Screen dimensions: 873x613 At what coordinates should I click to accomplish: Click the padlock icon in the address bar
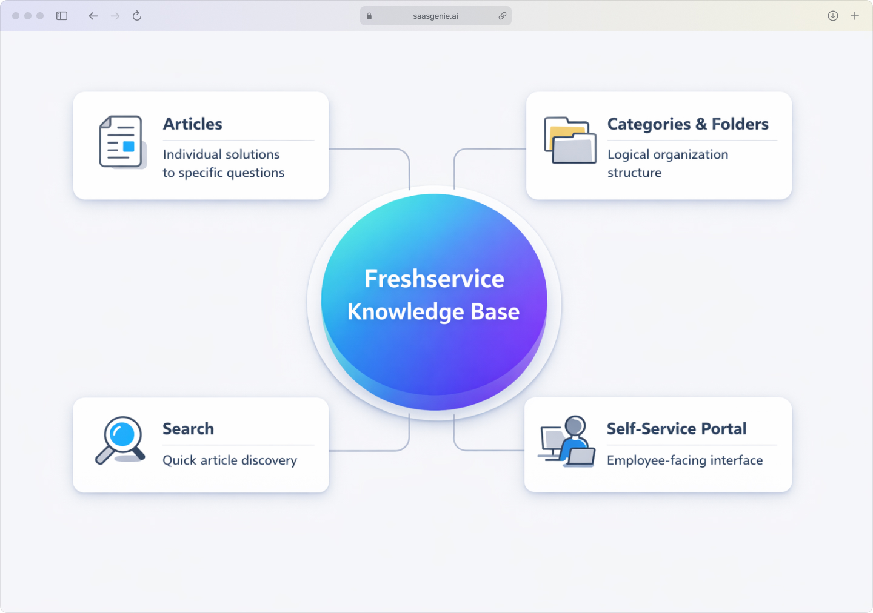point(369,16)
